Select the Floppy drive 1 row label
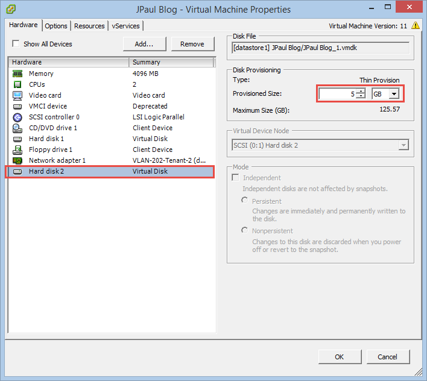 51,150
